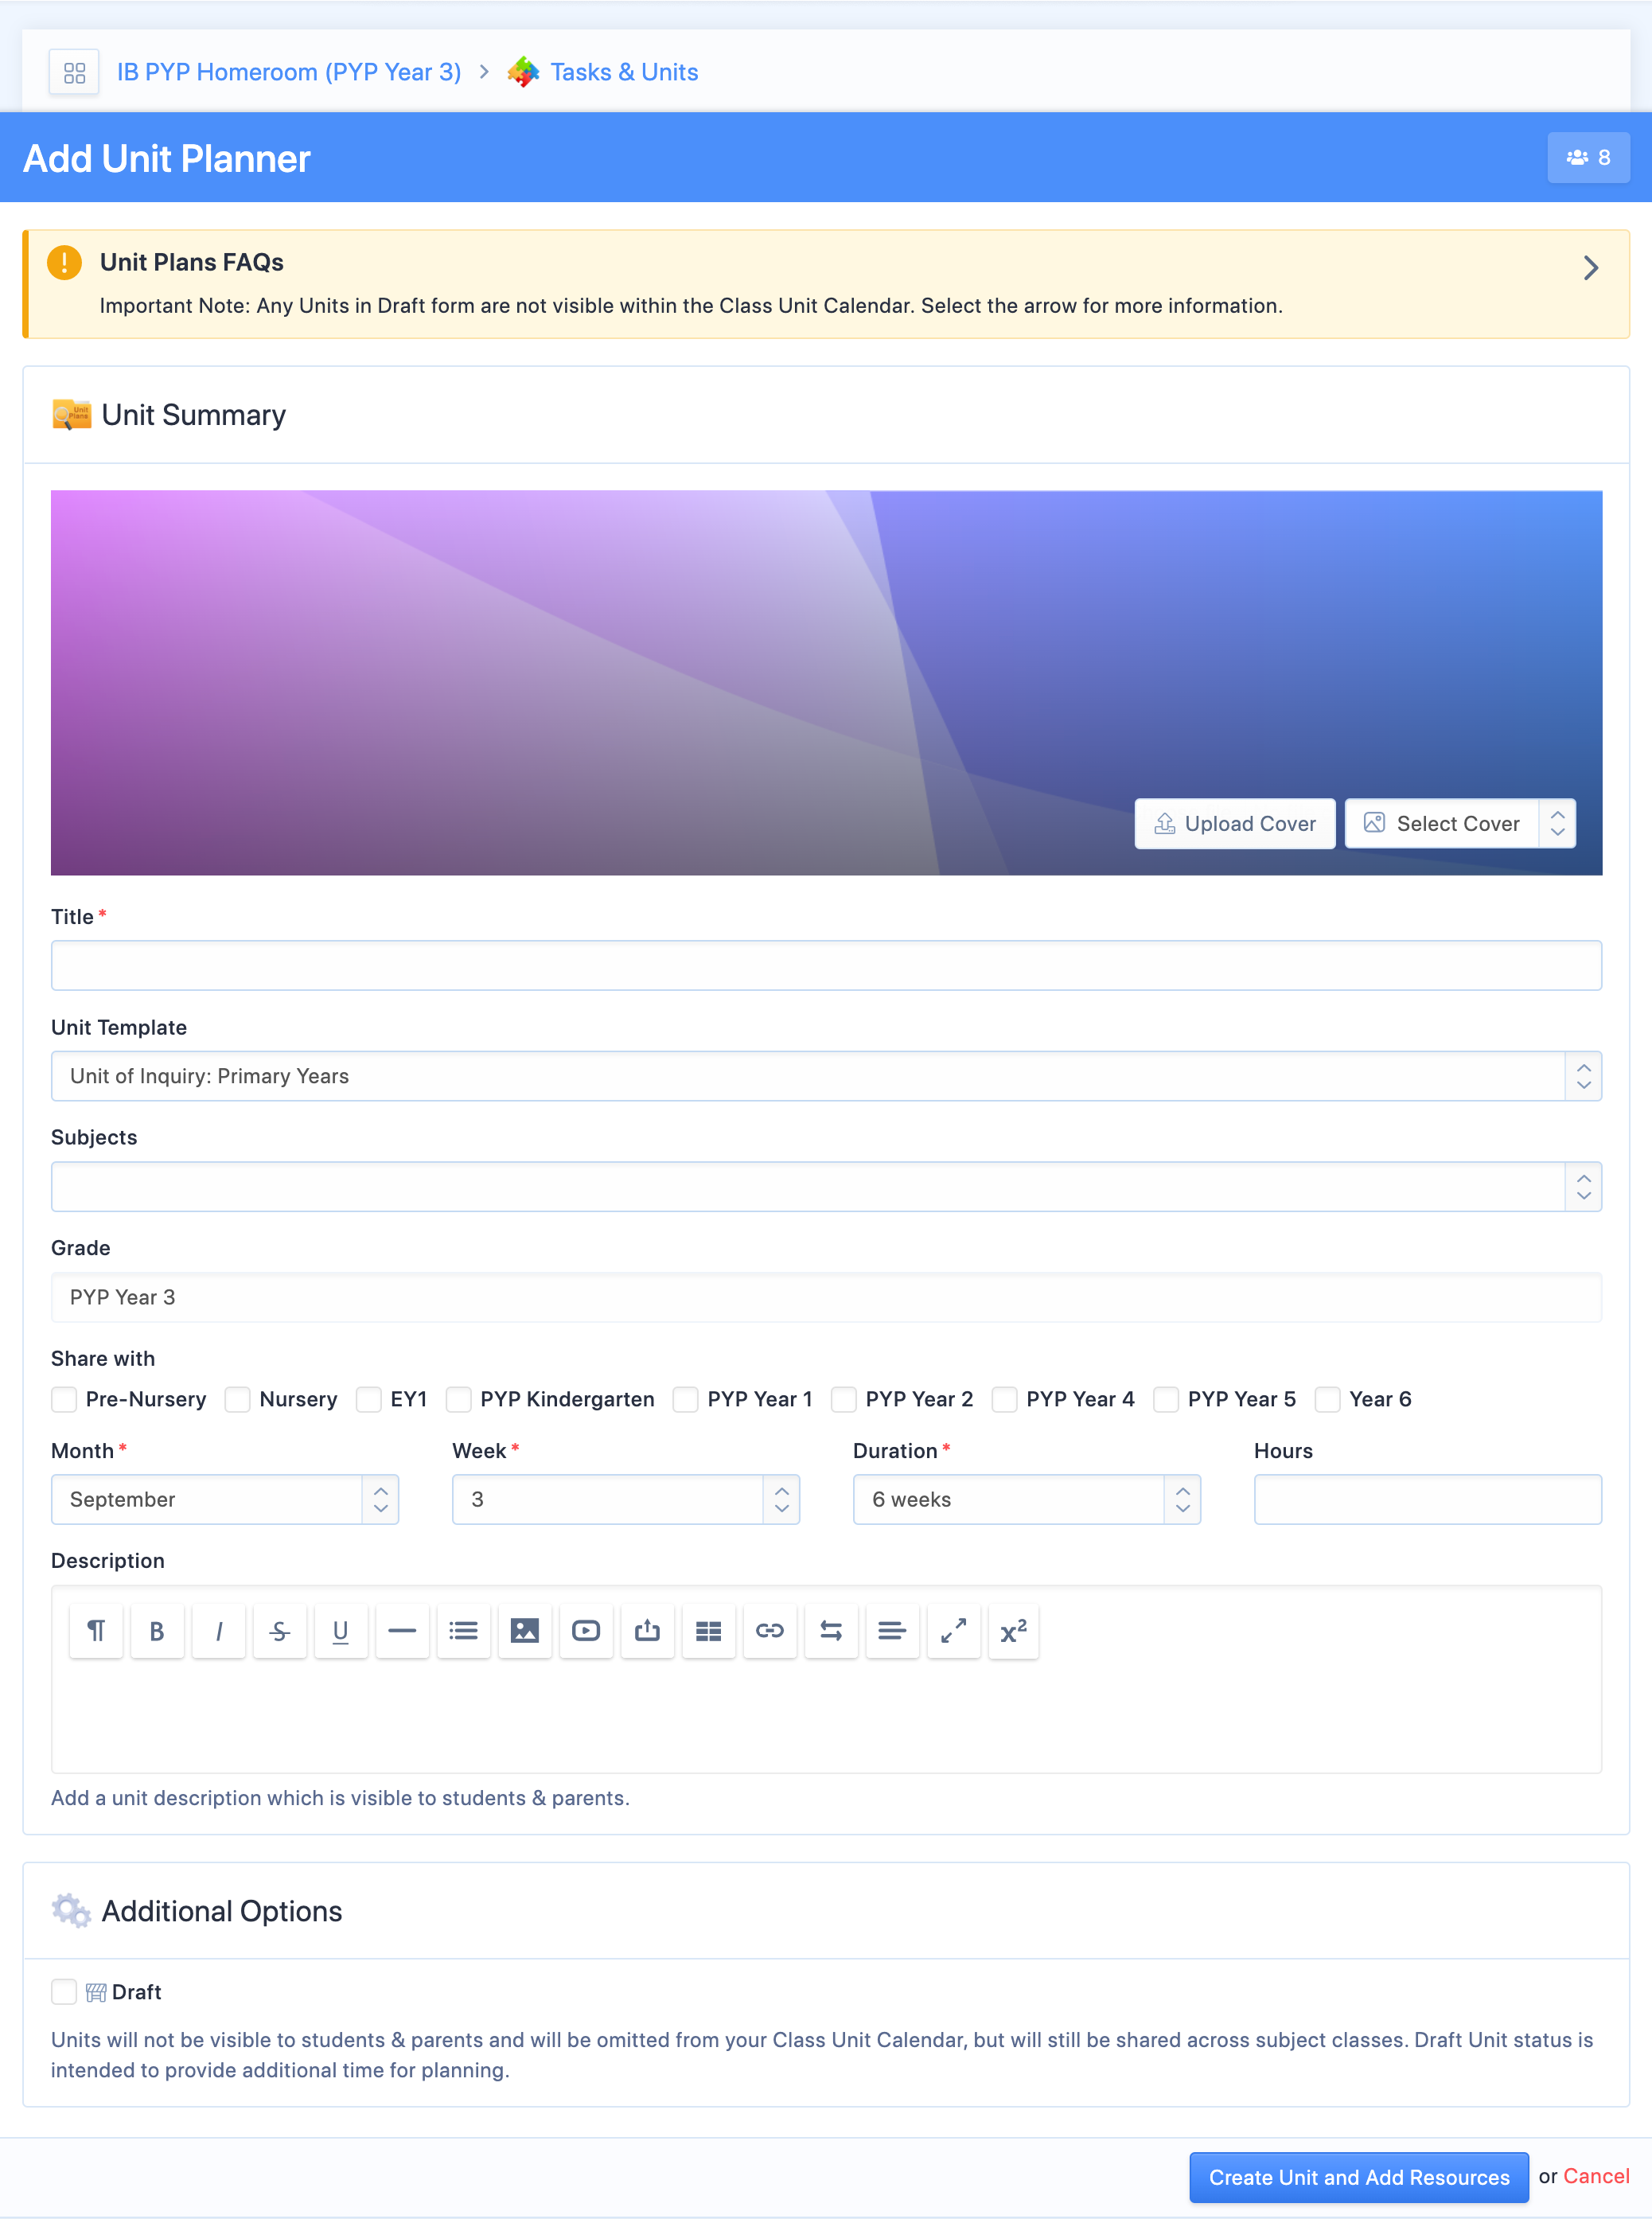Open text alignment options in editor
Screen dimensions: 1652x2219
tap(892, 1631)
